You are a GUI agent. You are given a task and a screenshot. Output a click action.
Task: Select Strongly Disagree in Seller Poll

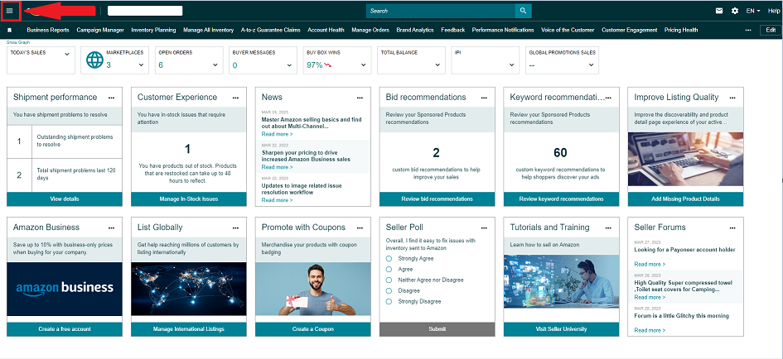[x=389, y=301]
